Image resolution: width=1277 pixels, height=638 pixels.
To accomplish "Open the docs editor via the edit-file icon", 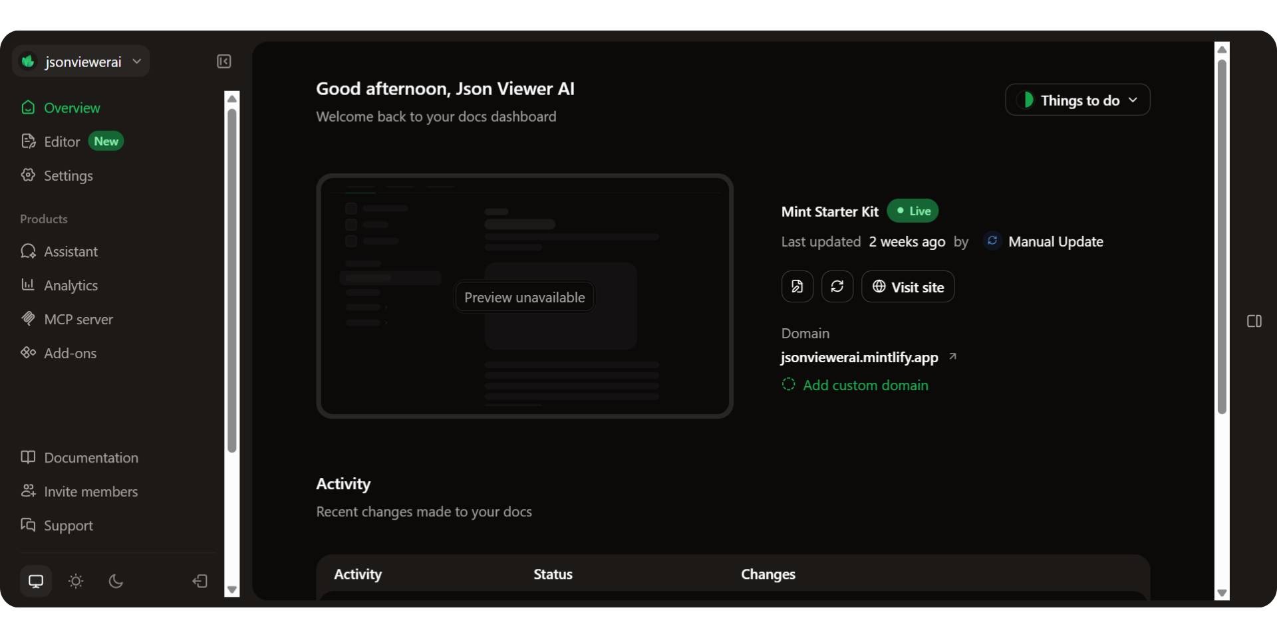I will pyautogui.click(x=797, y=286).
